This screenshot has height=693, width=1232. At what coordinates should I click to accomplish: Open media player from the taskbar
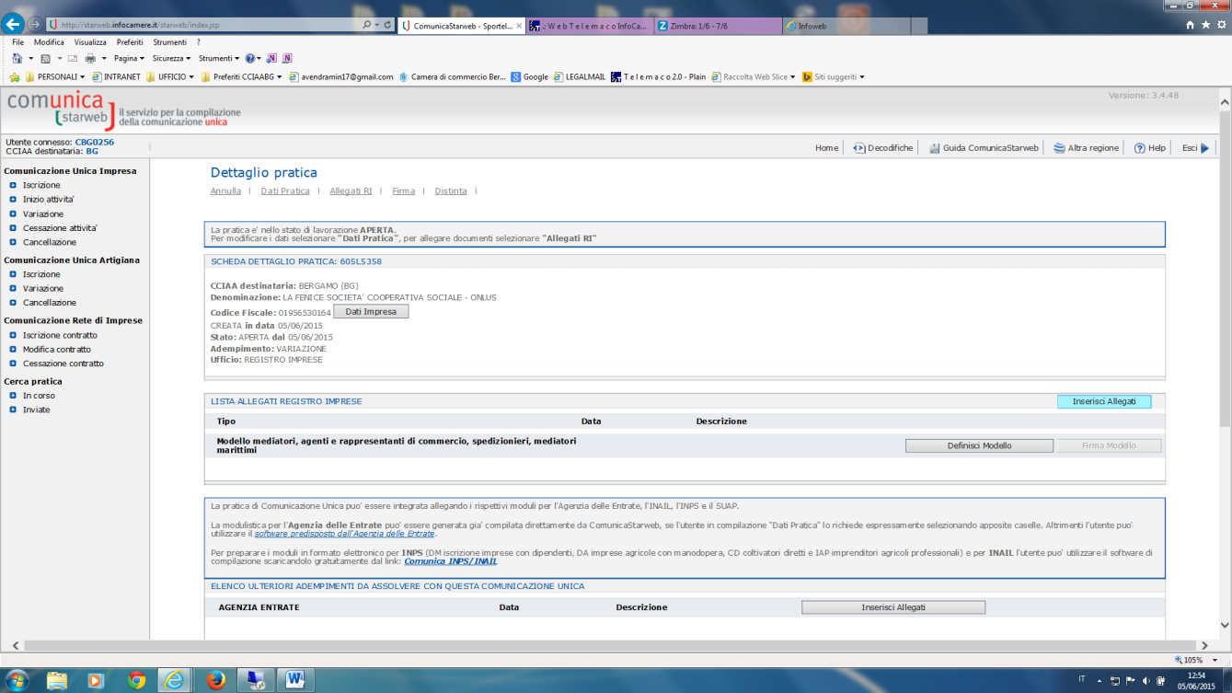click(x=96, y=680)
